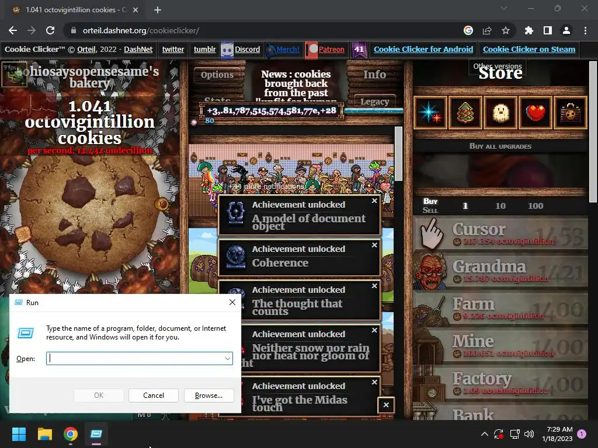598x448 pixels.
Task: Purchase a Mine building
Action: [500, 345]
